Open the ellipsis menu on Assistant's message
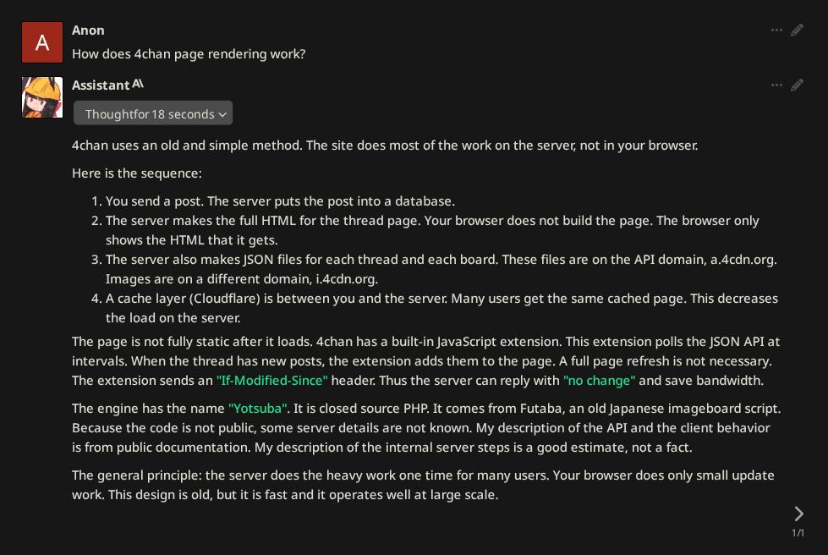The width and height of the screenshot is (828, 555). point(776,85)
